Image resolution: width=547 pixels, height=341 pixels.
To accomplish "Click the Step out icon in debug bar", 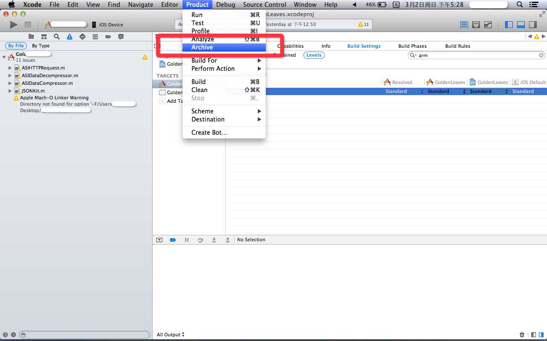I will pos(228,240).
